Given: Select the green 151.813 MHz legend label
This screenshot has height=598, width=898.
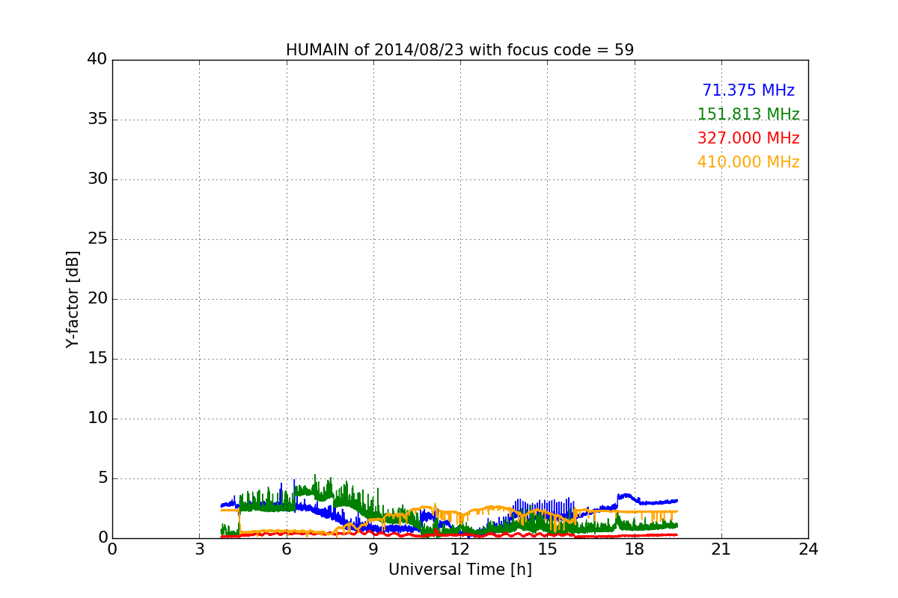Looking at the screenshot, I should 748,114.
